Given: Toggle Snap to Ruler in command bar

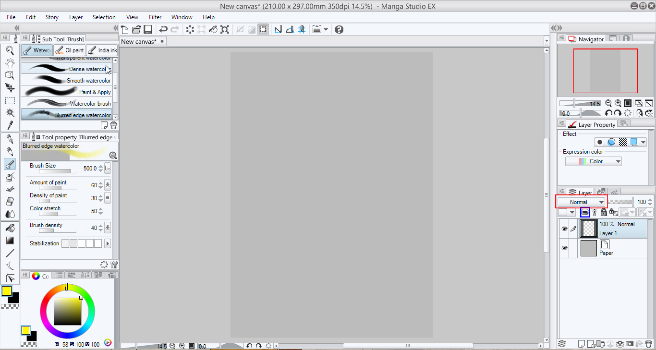Looking at the screenshot, I should point(278,29).
